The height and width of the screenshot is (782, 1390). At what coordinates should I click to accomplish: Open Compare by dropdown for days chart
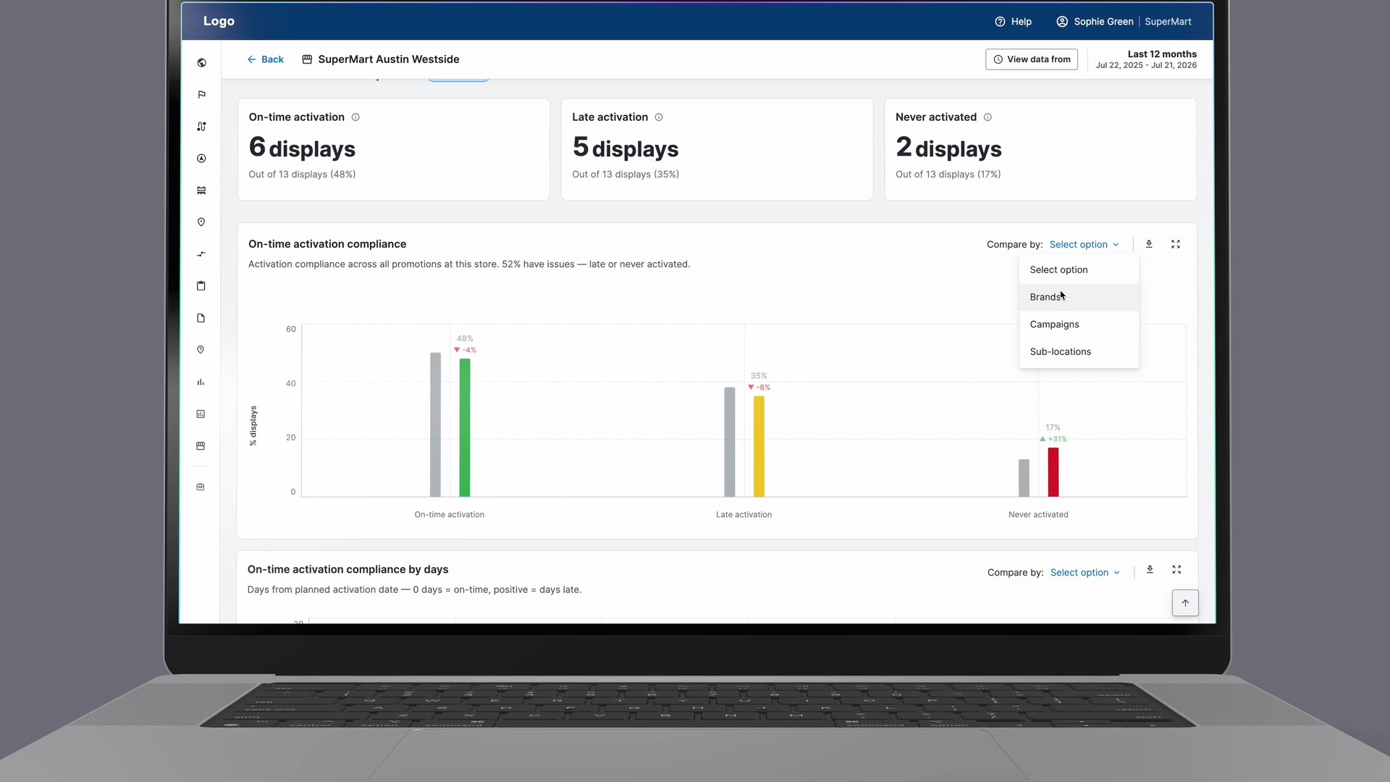click(x=1084, y=573)
